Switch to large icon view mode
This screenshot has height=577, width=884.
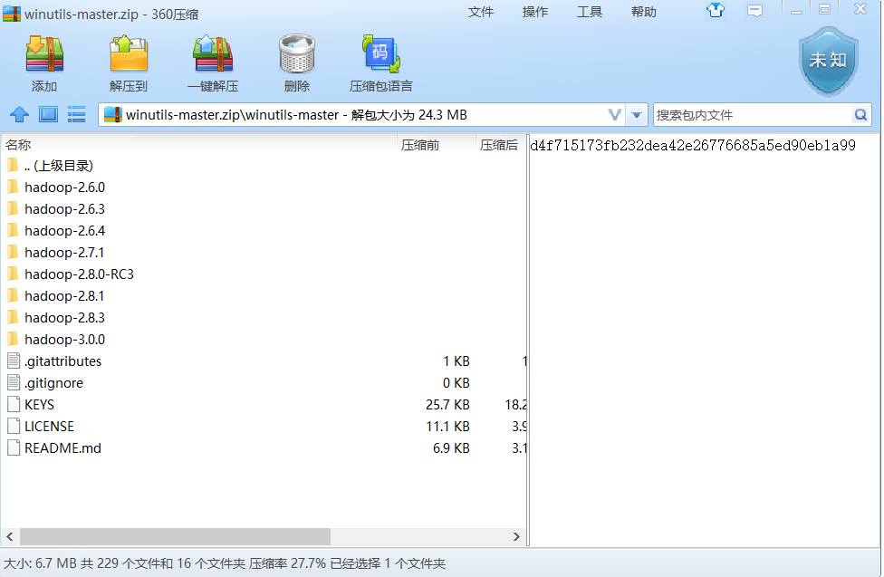(x=49, y=114)
